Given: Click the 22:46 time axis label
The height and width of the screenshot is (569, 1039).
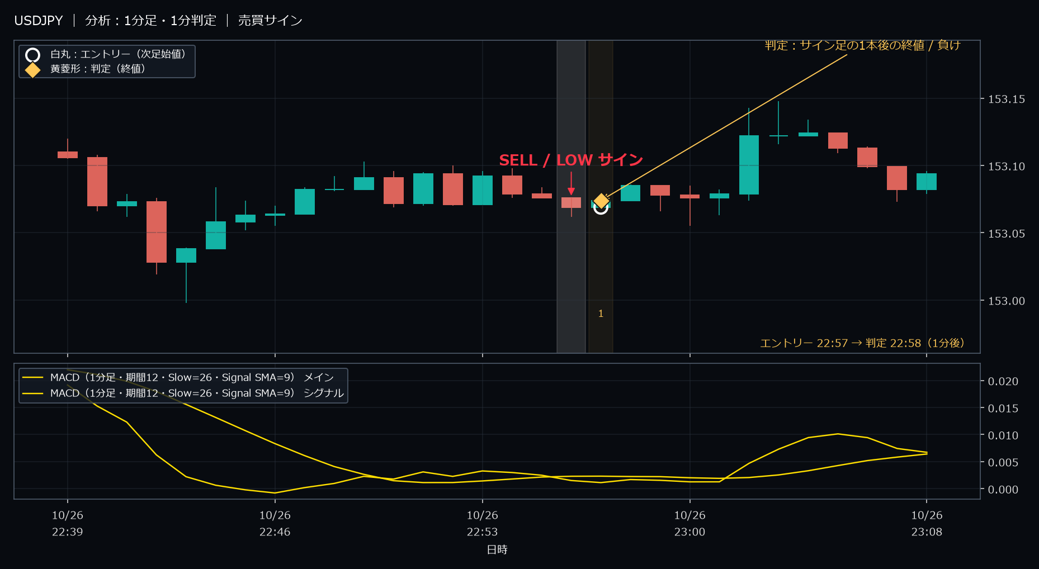Looking at the screenshot, I should (275, 524).
